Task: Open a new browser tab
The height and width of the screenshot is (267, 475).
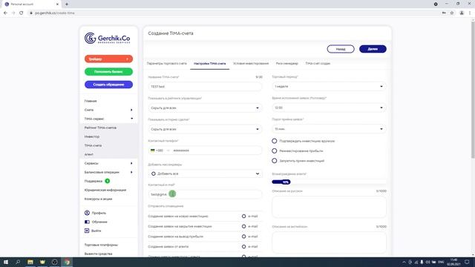Action: 67,4
